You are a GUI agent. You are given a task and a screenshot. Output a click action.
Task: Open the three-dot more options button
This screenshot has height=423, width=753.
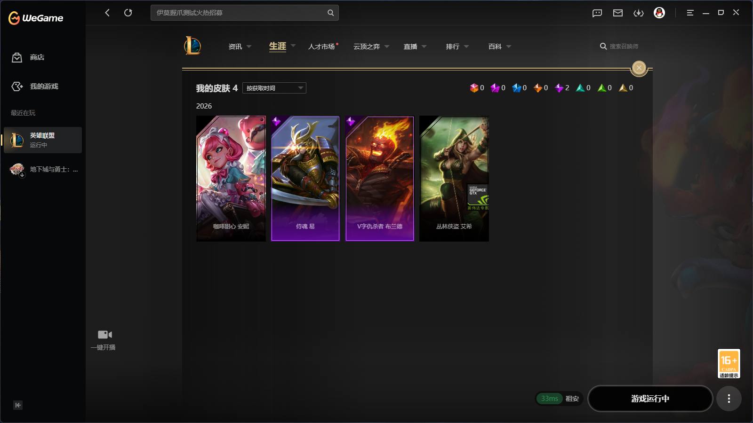click(729, 399)
